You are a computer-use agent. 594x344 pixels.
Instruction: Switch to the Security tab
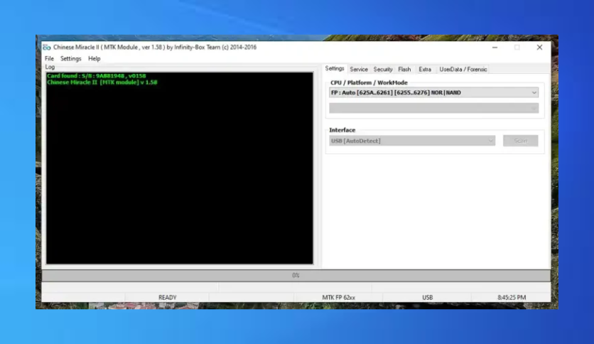coord(382,70)
